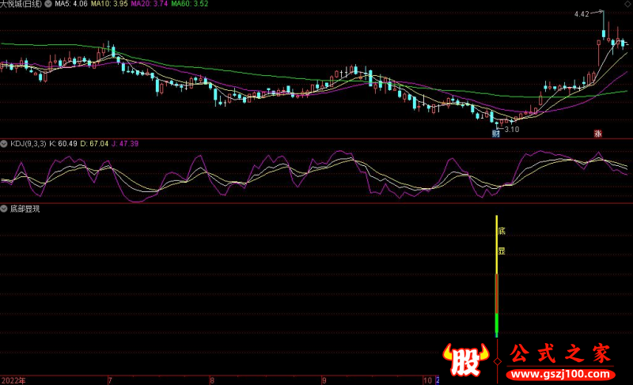The height and width of the screenshot is (385, 633).
Task: Click the green segment of the signal bar
Action: point(497,324)
